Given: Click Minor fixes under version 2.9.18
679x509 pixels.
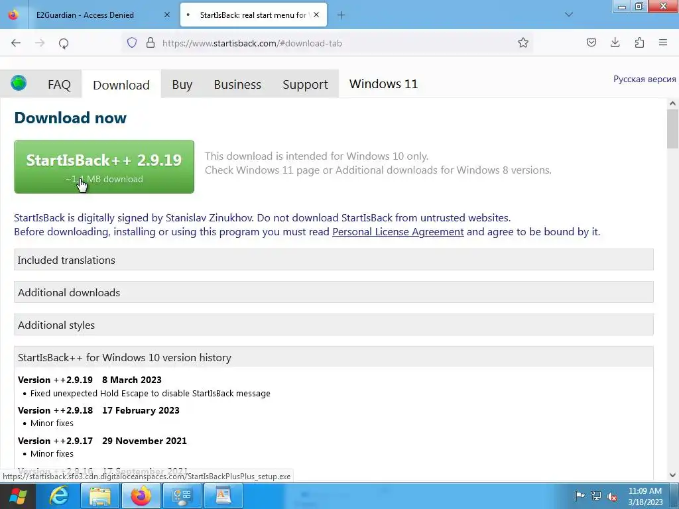Looking at the screenshot, I should click(52, 423).
